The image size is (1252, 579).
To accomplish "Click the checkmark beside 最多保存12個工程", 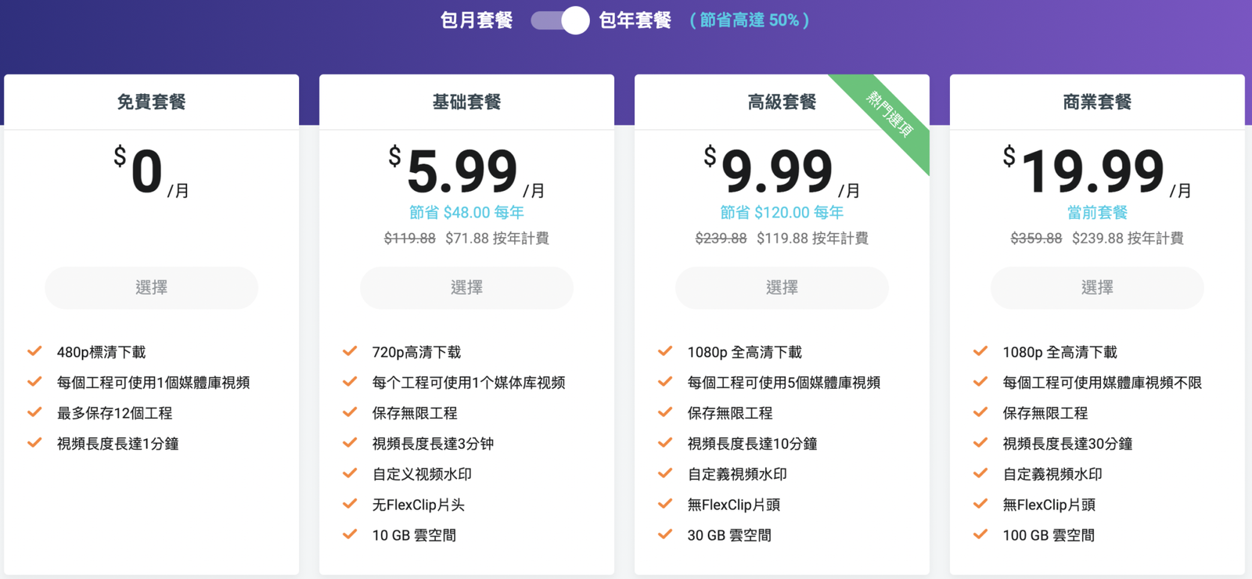I will click(34, 412).
